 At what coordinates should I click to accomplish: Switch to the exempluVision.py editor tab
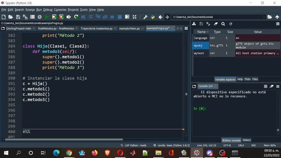click(130, 29)
